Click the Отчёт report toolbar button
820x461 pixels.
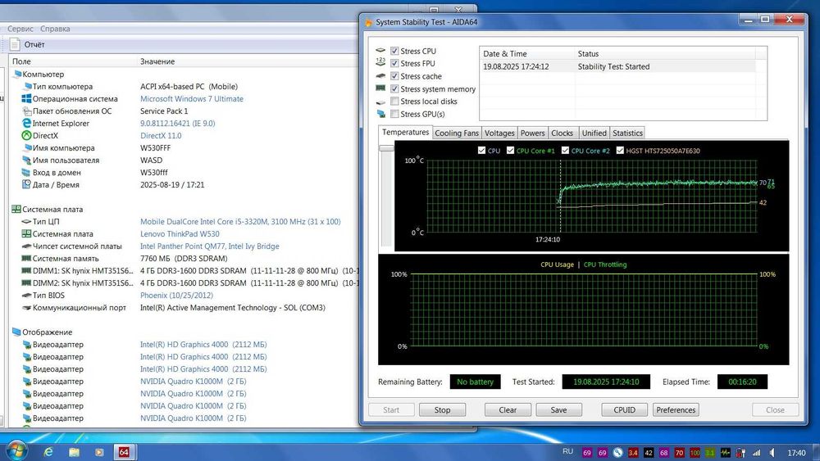(28, 45)
